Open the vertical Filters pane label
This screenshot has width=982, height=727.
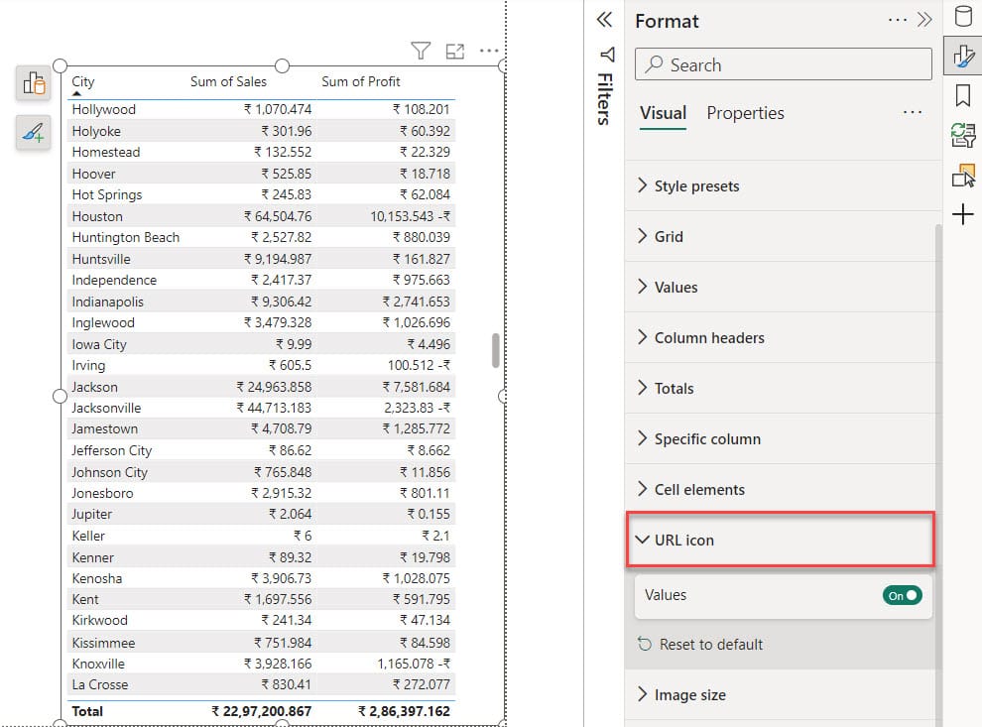pyautogui.click(x=605, y=99)
